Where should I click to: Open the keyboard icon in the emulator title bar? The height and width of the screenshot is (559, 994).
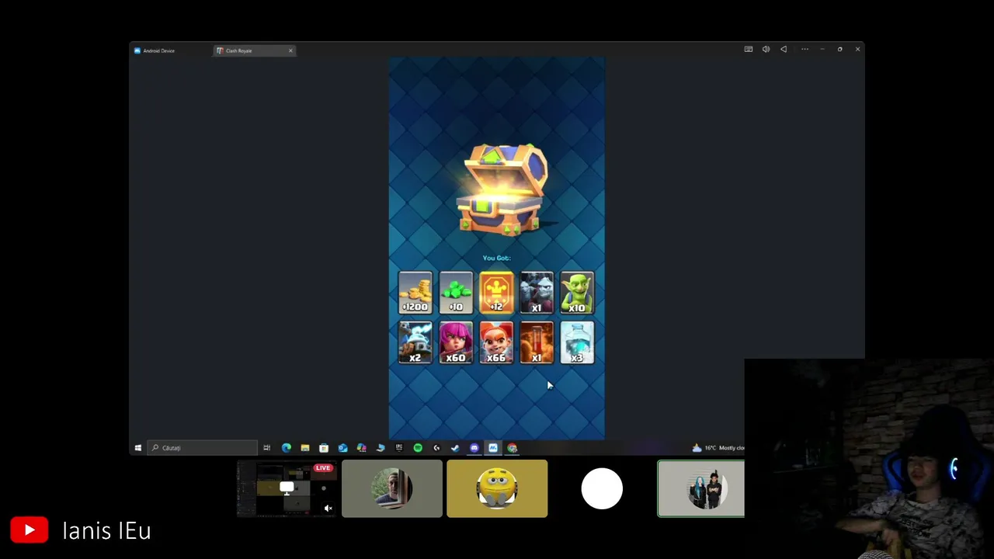point(749,50)
